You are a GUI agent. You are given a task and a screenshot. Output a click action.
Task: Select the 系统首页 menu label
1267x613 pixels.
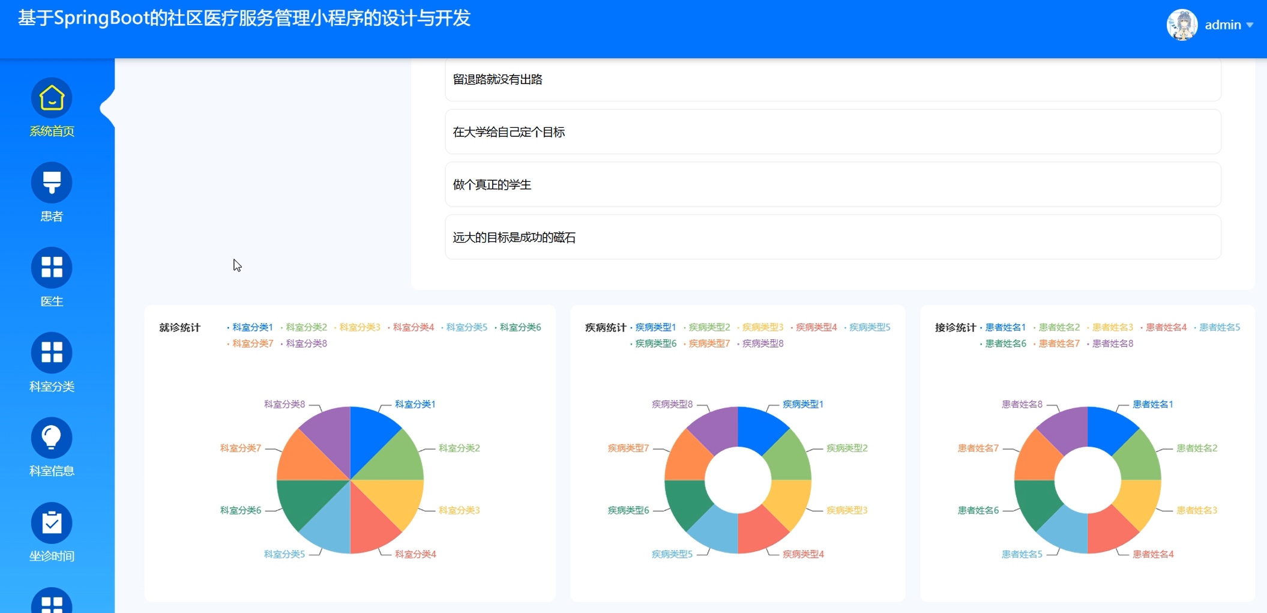pyautogui.click(x=52, y=131)
